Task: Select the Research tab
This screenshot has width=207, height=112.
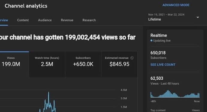Action: (89, 20)
